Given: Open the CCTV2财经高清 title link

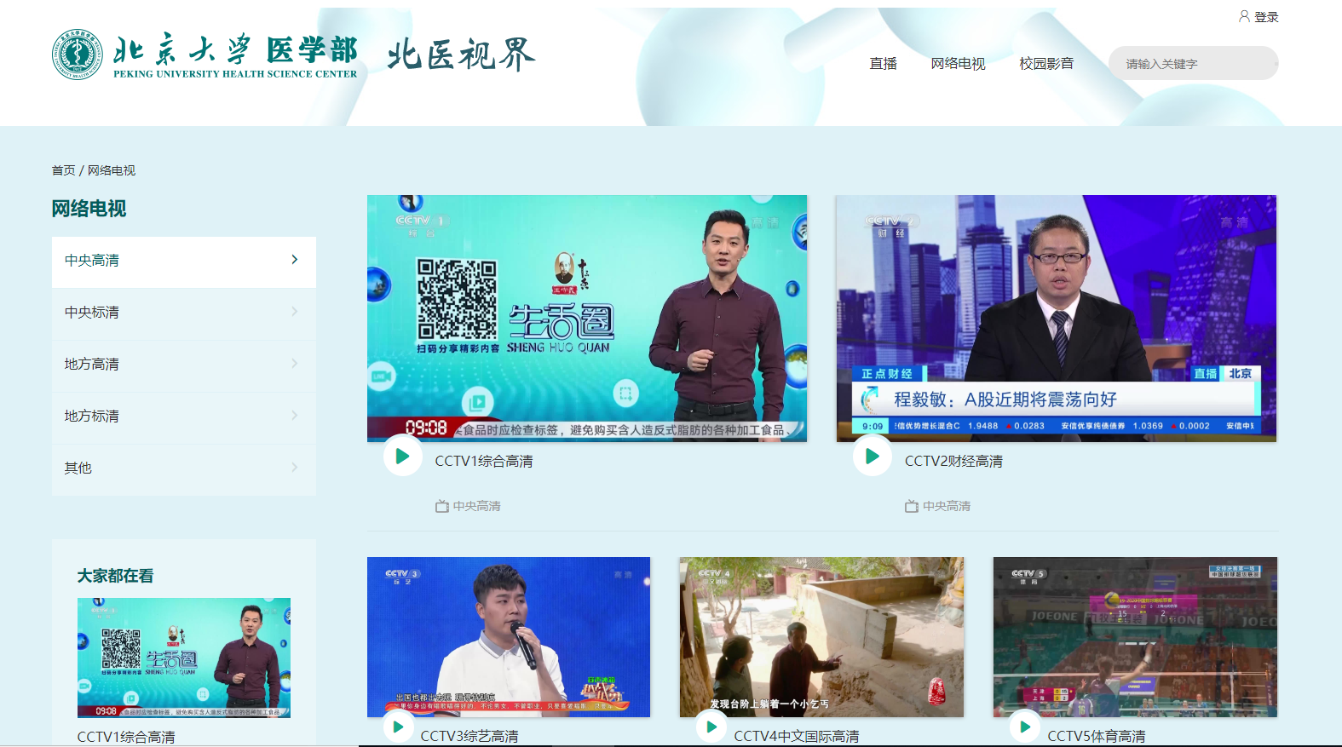Looking at the screenshot, I should (x=953, y=461).
